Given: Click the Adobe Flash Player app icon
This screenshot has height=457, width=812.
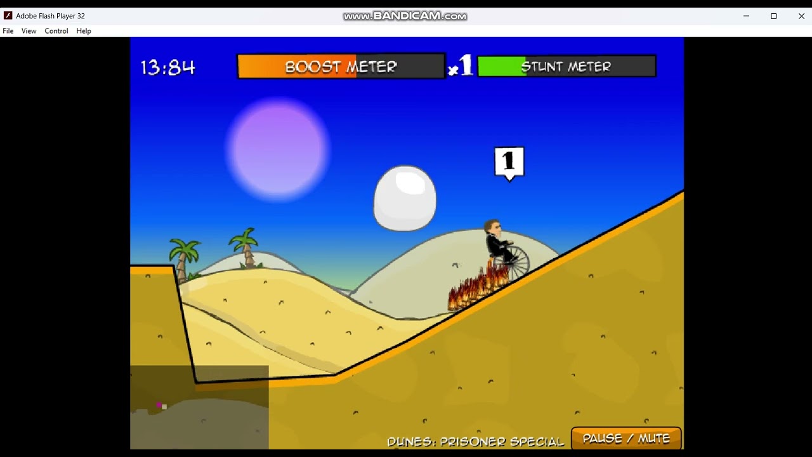Looking at the screenshot, I should (x=8, y=16).
